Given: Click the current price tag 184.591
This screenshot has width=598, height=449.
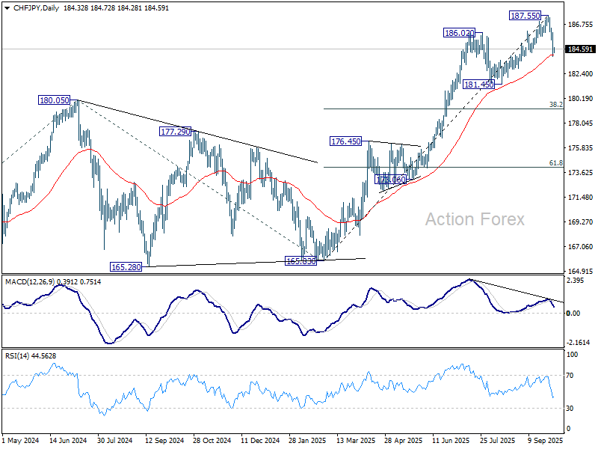Looking at the screenshot, I should click(x=580, y=49).
